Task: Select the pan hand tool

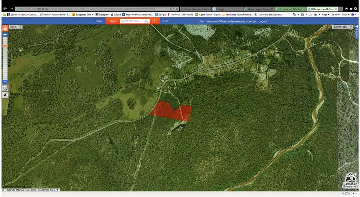Action: point(5,28)
